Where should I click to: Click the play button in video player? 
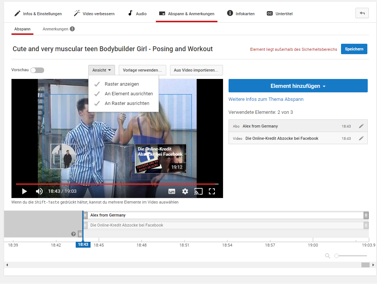click(x=24, y=191)
